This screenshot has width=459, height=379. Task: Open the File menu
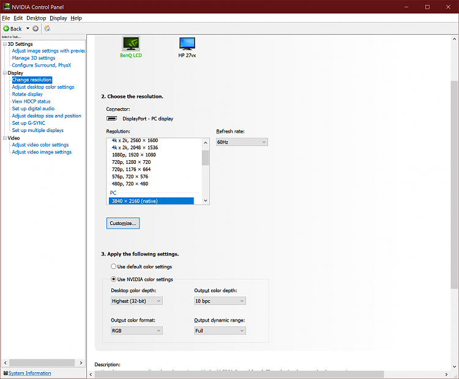point(6,18)
